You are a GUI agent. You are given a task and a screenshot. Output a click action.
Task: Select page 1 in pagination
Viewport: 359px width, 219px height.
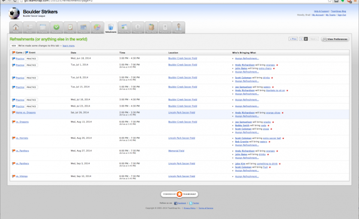point(302,39)
